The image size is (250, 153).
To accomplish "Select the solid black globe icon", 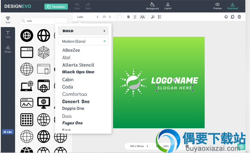I will [x=27, y=36].
